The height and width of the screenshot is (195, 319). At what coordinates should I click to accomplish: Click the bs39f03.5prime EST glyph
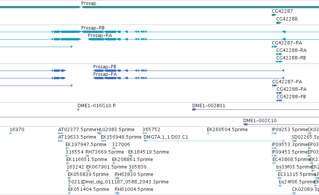(279, 171)
